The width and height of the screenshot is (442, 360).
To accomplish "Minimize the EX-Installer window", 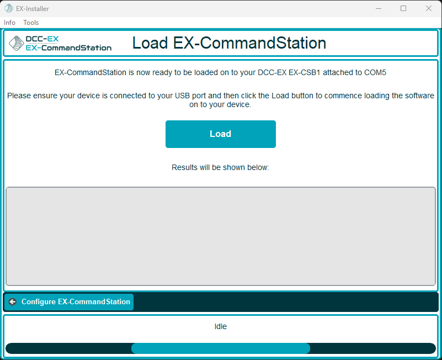I will (379, 8).
